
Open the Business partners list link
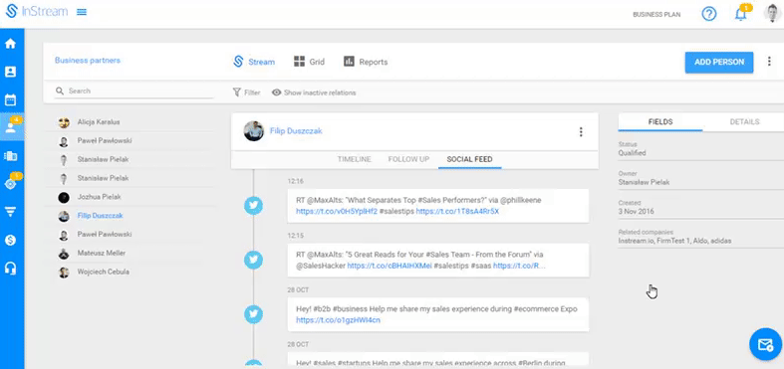88,61
